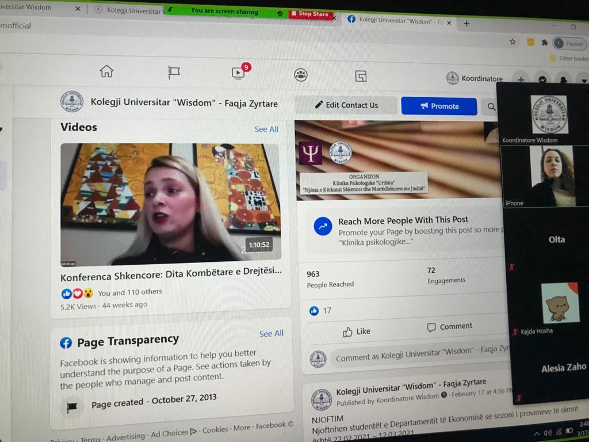Click the Page created flag icon
The width and height of the screenshot is (589, 442).
[72, 407]
